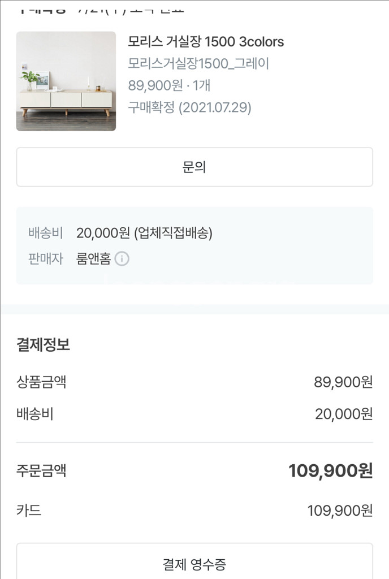389x579 pixels.
Task: Click the info icon beside seller 룸앤홈
Action: tap(122, 259)
